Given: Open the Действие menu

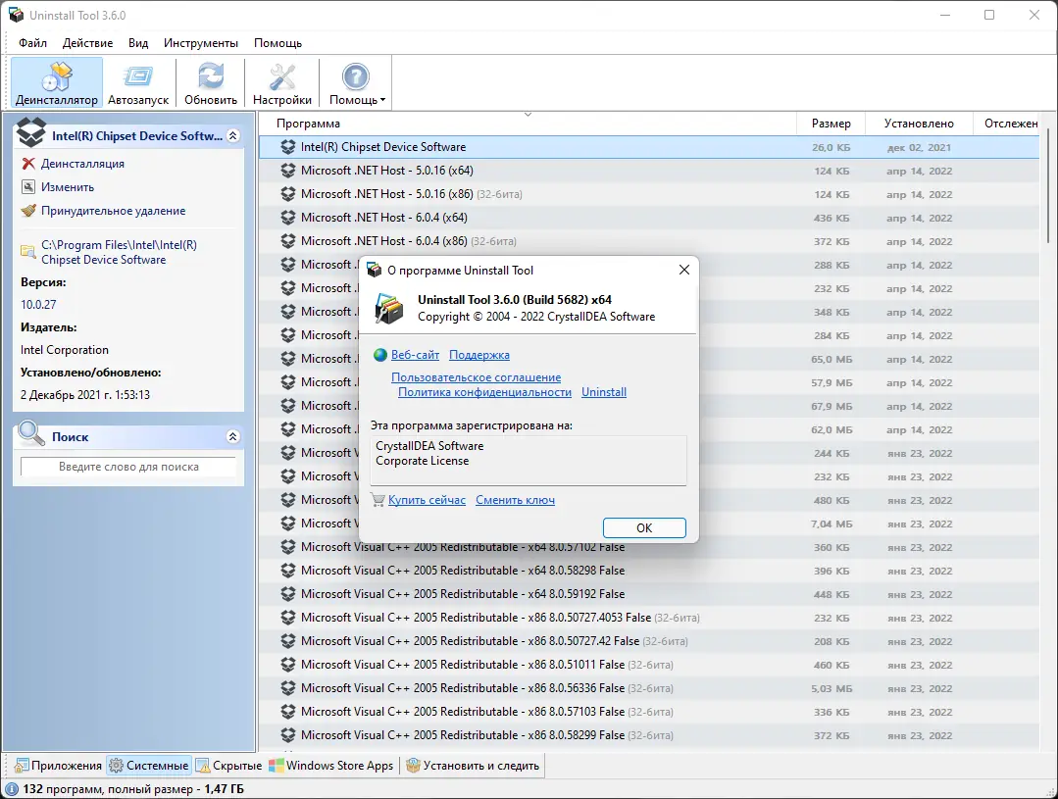Looking at the screenshot, I should point(87,42).
